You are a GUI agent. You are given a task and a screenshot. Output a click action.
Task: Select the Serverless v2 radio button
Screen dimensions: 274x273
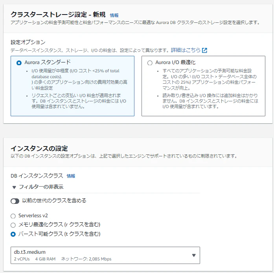coord(13,216)
